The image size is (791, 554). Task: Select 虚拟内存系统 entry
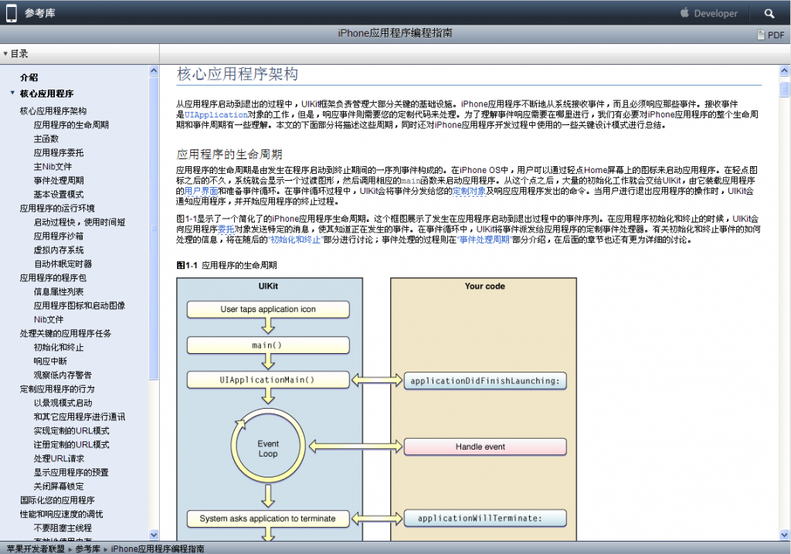[x=59, y=250]
